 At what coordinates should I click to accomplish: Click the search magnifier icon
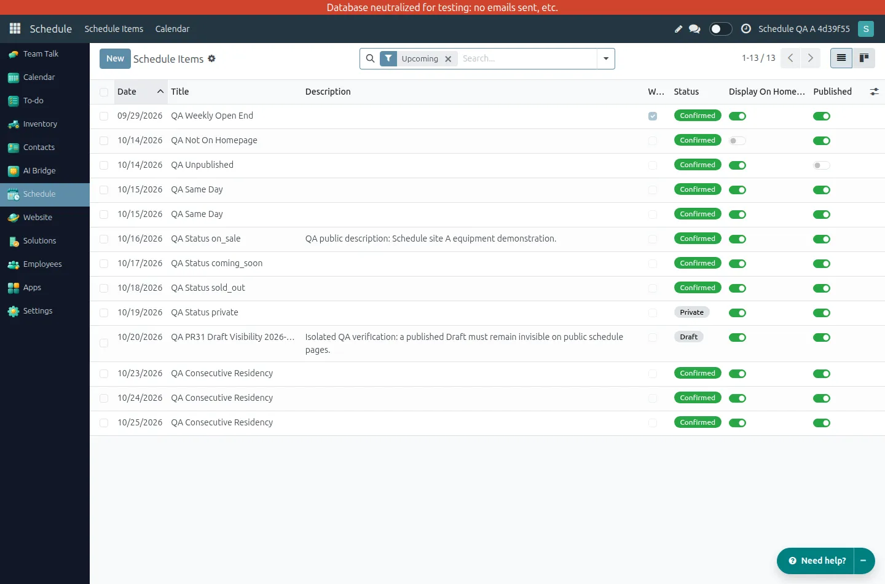[x=370, y=58]
